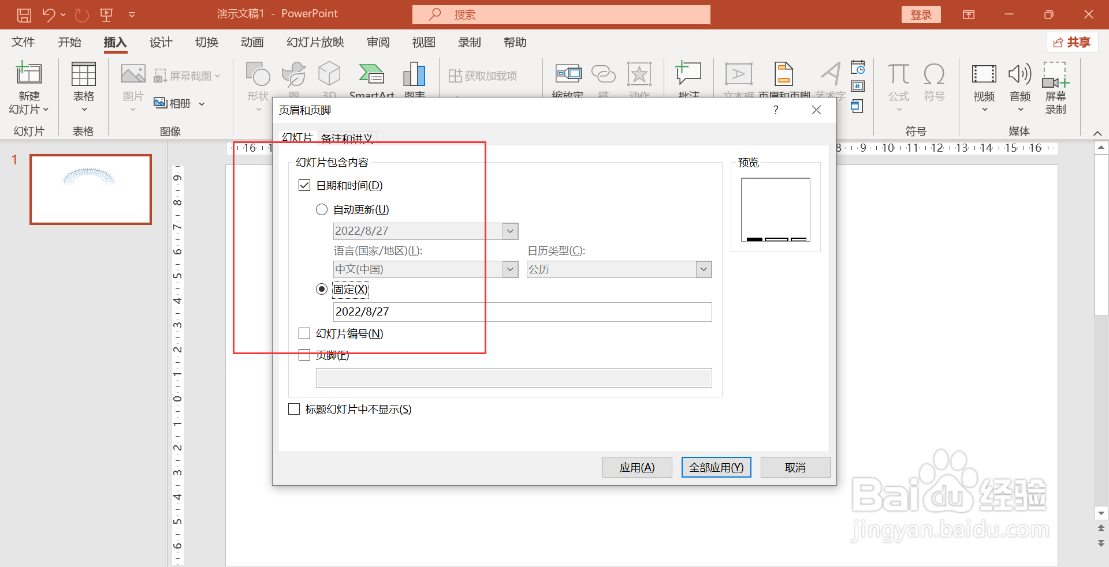Click the Save icon in title bar

tap(24, 15)
